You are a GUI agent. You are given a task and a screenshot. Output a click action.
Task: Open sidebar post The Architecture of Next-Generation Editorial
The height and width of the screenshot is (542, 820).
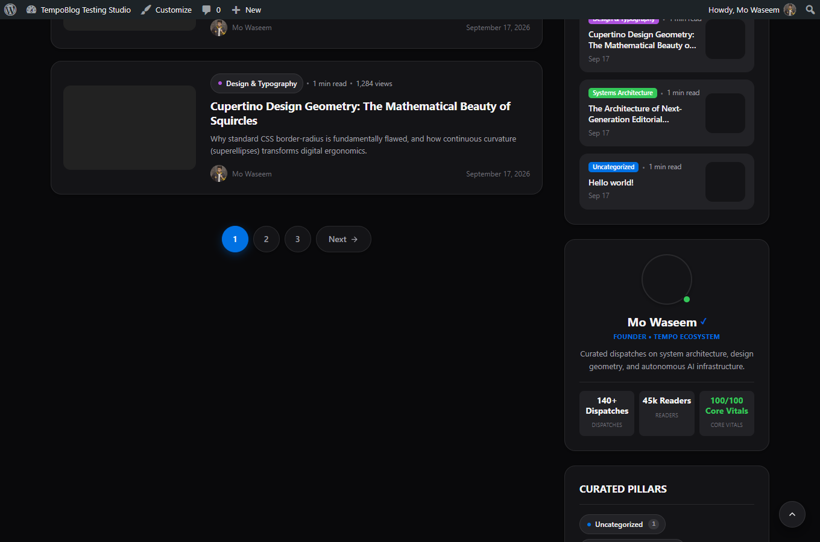635,114
